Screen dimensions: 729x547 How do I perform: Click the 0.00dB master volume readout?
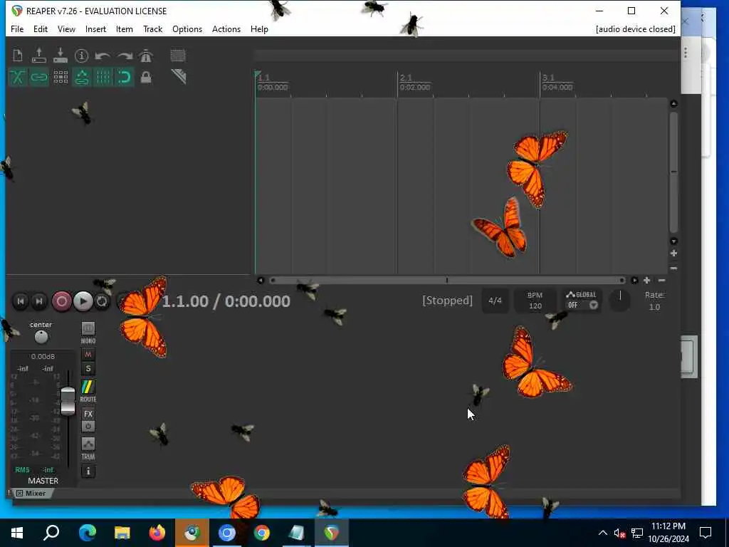point(43,356)
